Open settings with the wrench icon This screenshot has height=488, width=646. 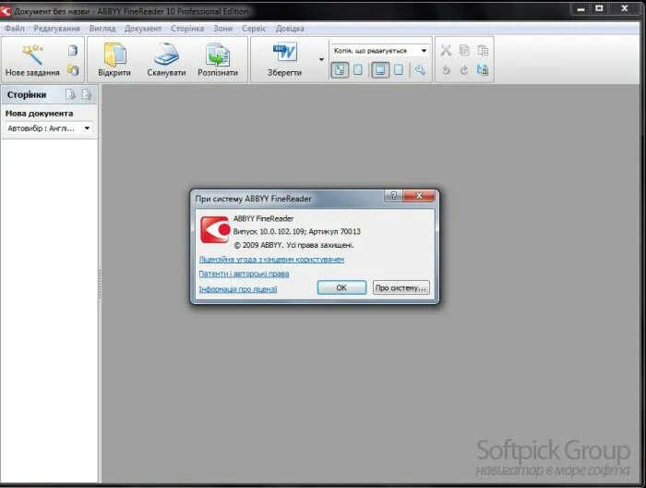click(x=420, y=69)
